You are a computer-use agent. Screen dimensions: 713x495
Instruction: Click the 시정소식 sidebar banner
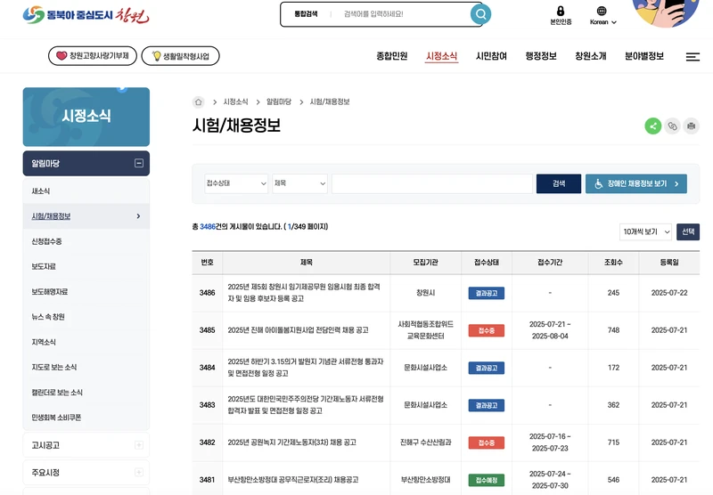point(86,117)
